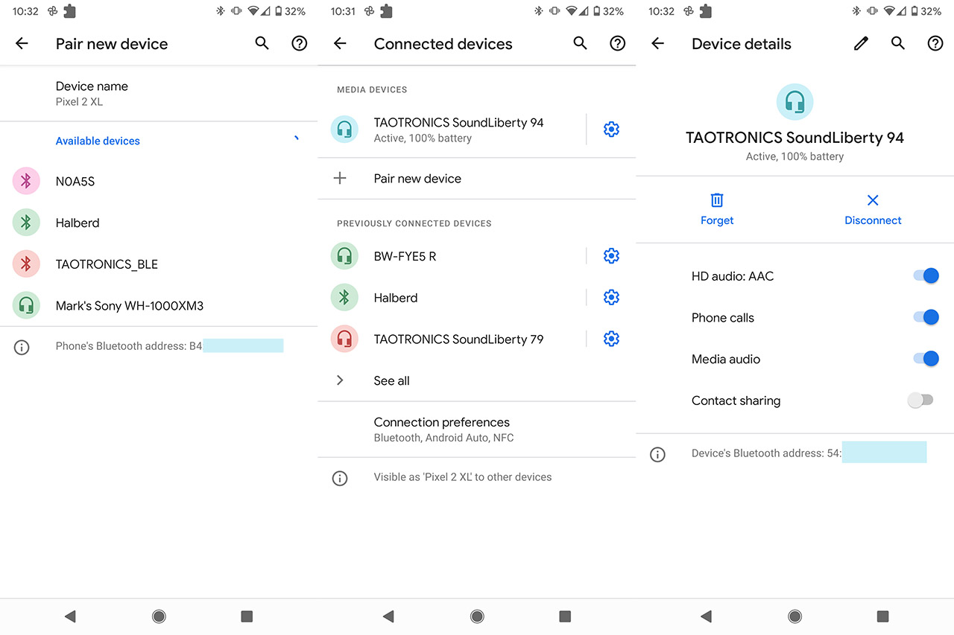The width and height of the screenshot is (954, 635).
Task: Toggle Media audio switch
Action: (926, 359)
